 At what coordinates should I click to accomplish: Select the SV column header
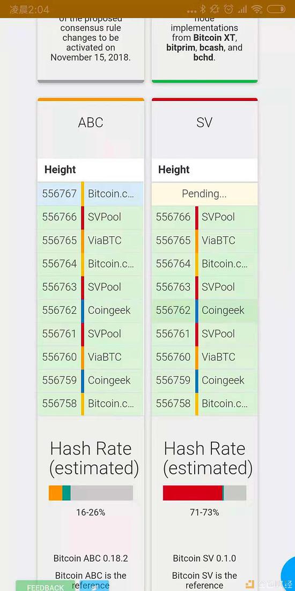tap(204, 122)
